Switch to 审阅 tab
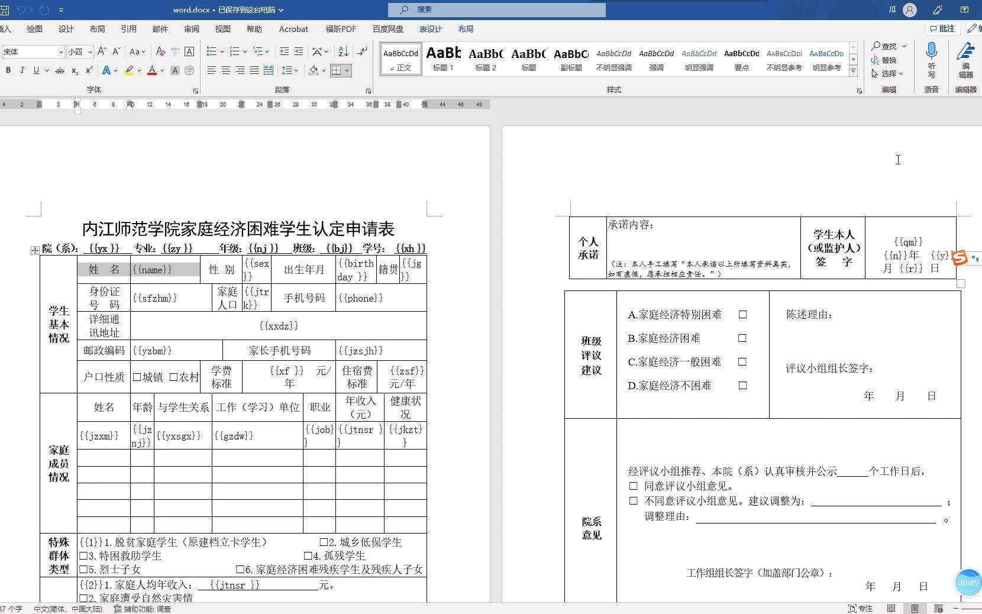The width and height of the screenshot is (982, 614). [x=192, y=29]
